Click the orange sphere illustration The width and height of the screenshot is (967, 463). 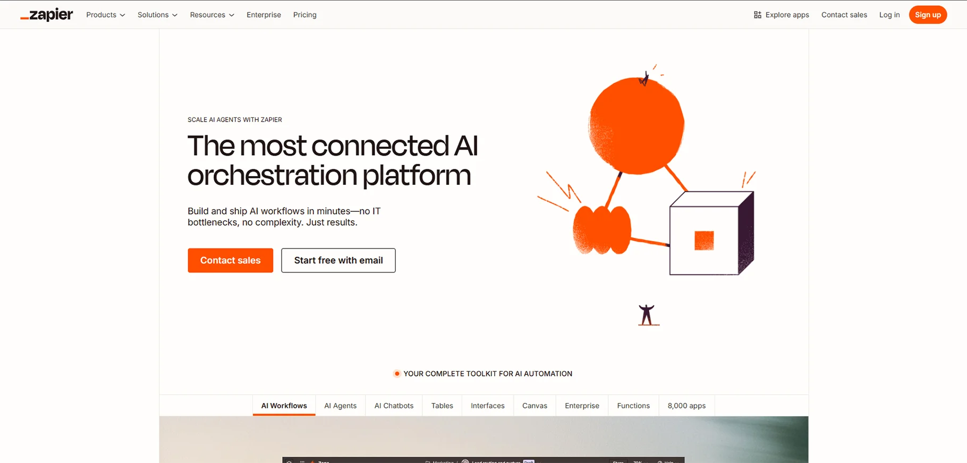[x=637, y=126]
